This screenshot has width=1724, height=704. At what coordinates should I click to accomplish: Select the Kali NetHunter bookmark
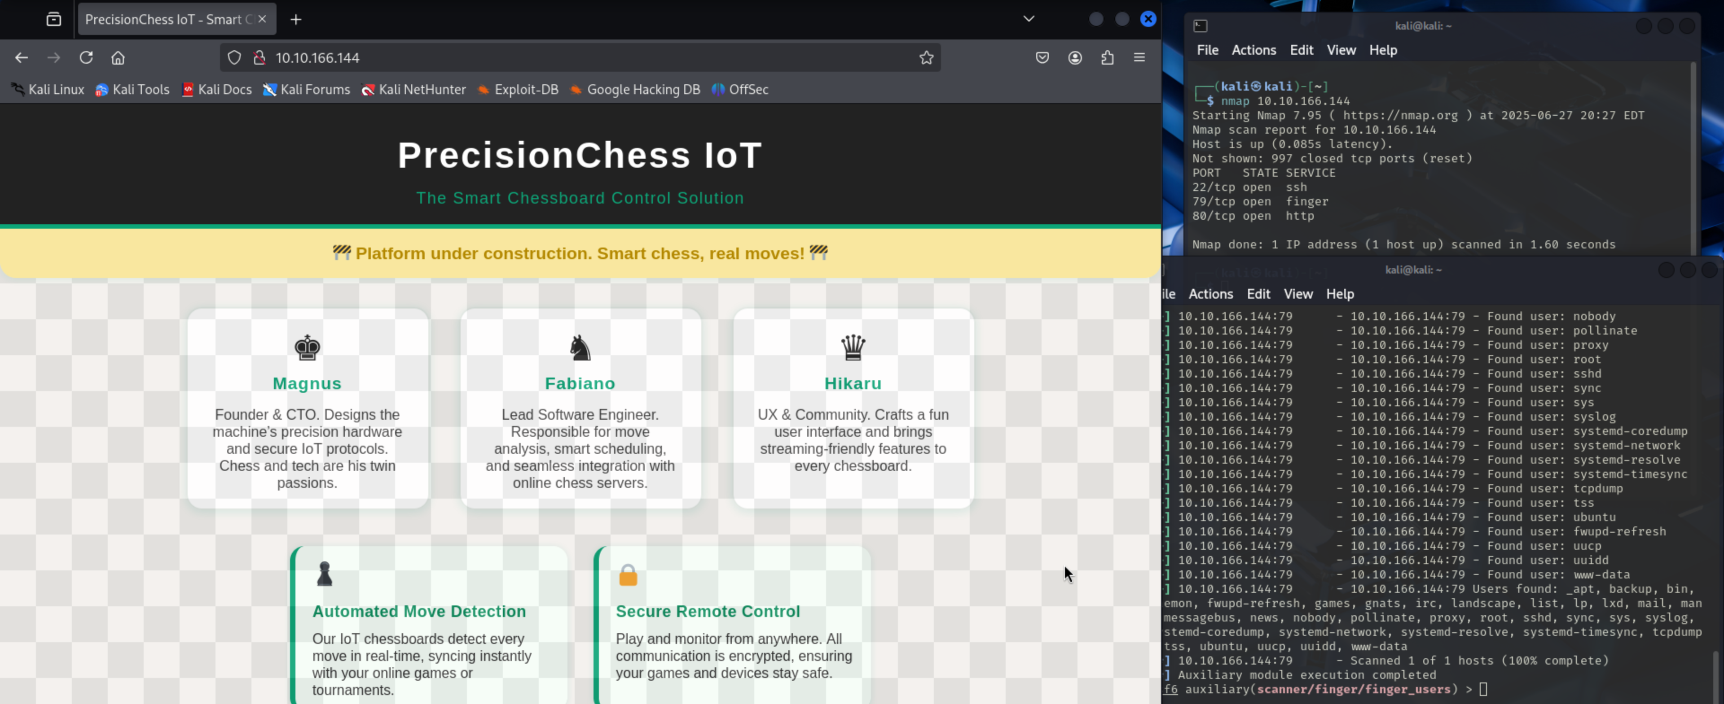(x=413, y=89)
